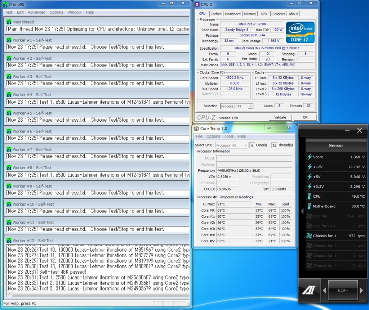Open the Processor #1 selection dropdown in CPU-Z
The width and height of the screenshot is (369, 310).
(x=236, y=106)
